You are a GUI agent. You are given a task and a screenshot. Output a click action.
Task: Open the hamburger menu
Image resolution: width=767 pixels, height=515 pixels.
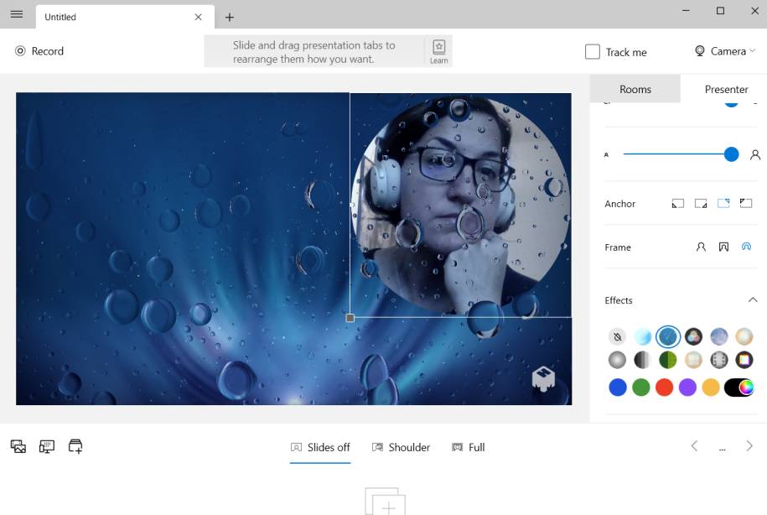(x=17, y=15)
